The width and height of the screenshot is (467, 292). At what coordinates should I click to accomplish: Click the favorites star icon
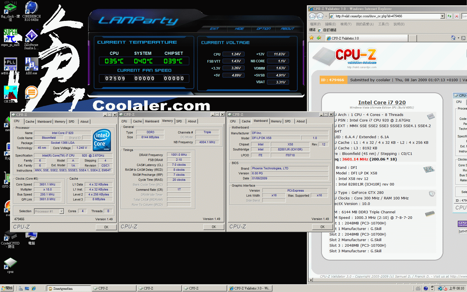(312, 38)
